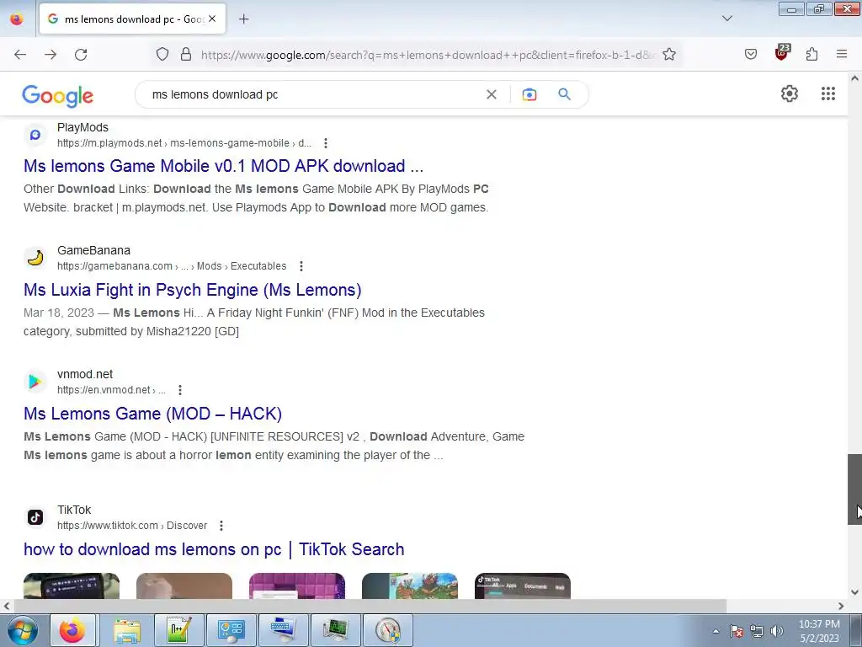This screenshot has width=862, height=647.
Task: Open third purple TikTok video thumbnail
Action: point(297,586)
